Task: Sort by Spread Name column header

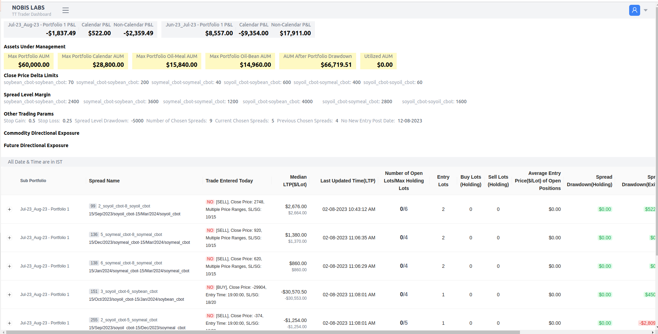Action: click(x=104, y=181)
